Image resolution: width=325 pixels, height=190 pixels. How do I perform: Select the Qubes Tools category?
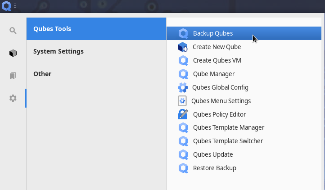(x=96, y=29)
